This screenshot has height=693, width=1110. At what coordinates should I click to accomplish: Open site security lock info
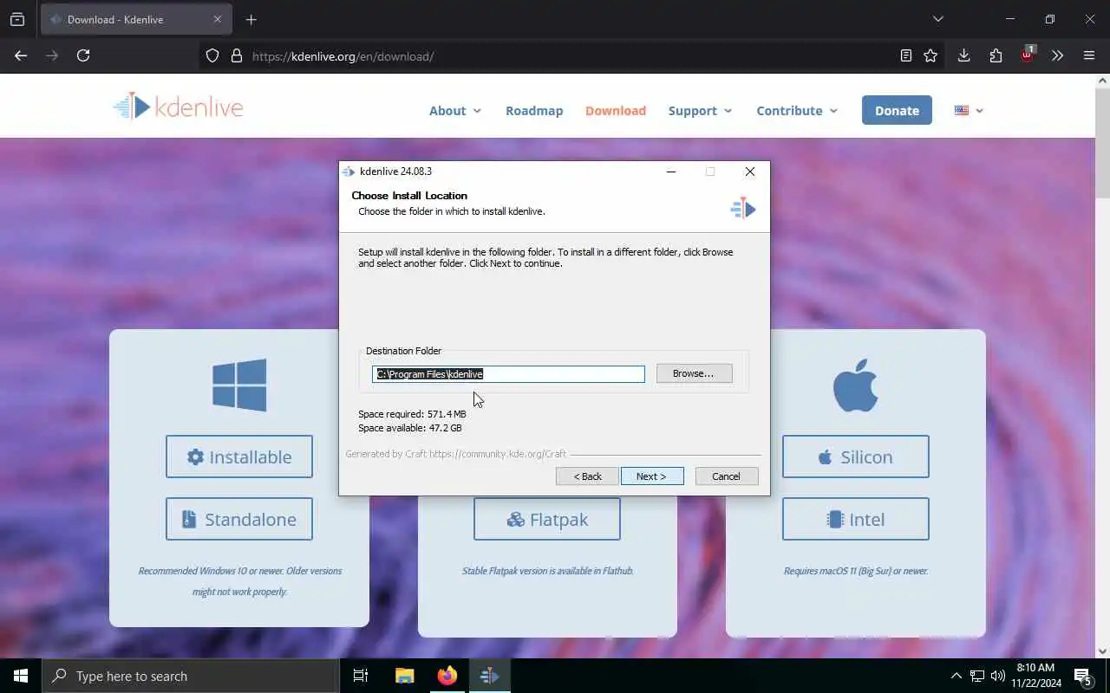pyautogui.click(x=236, y=55)
